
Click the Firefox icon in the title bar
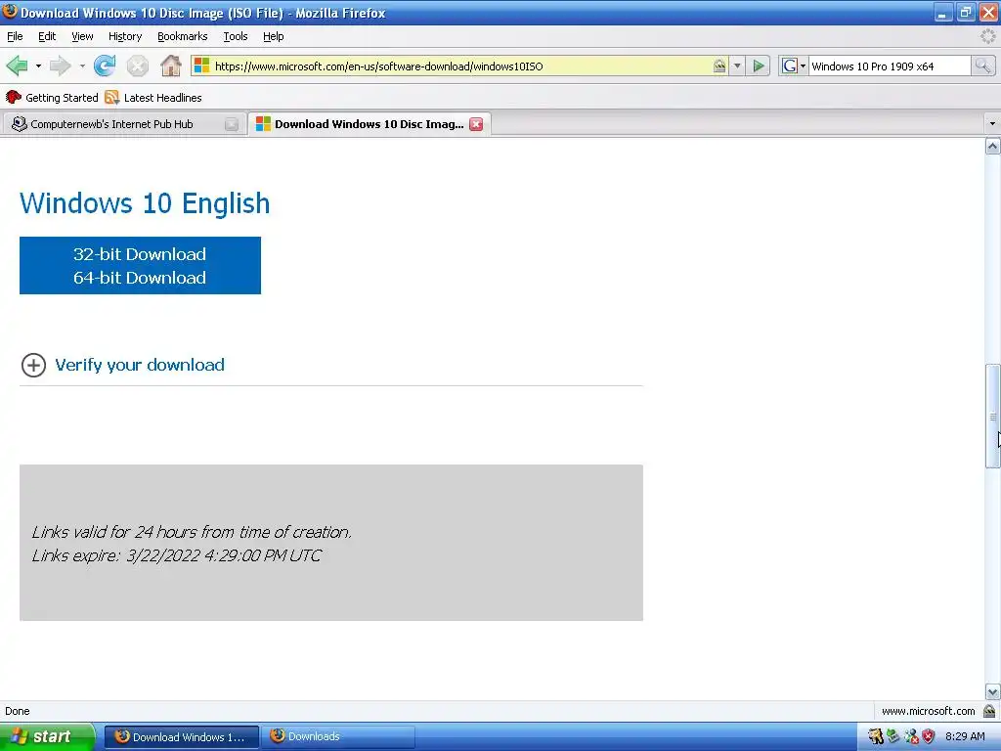pyautogui.click(x=10, y=12)
